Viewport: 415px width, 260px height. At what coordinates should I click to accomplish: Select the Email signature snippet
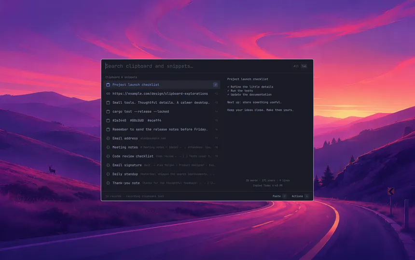pos(162,165)
